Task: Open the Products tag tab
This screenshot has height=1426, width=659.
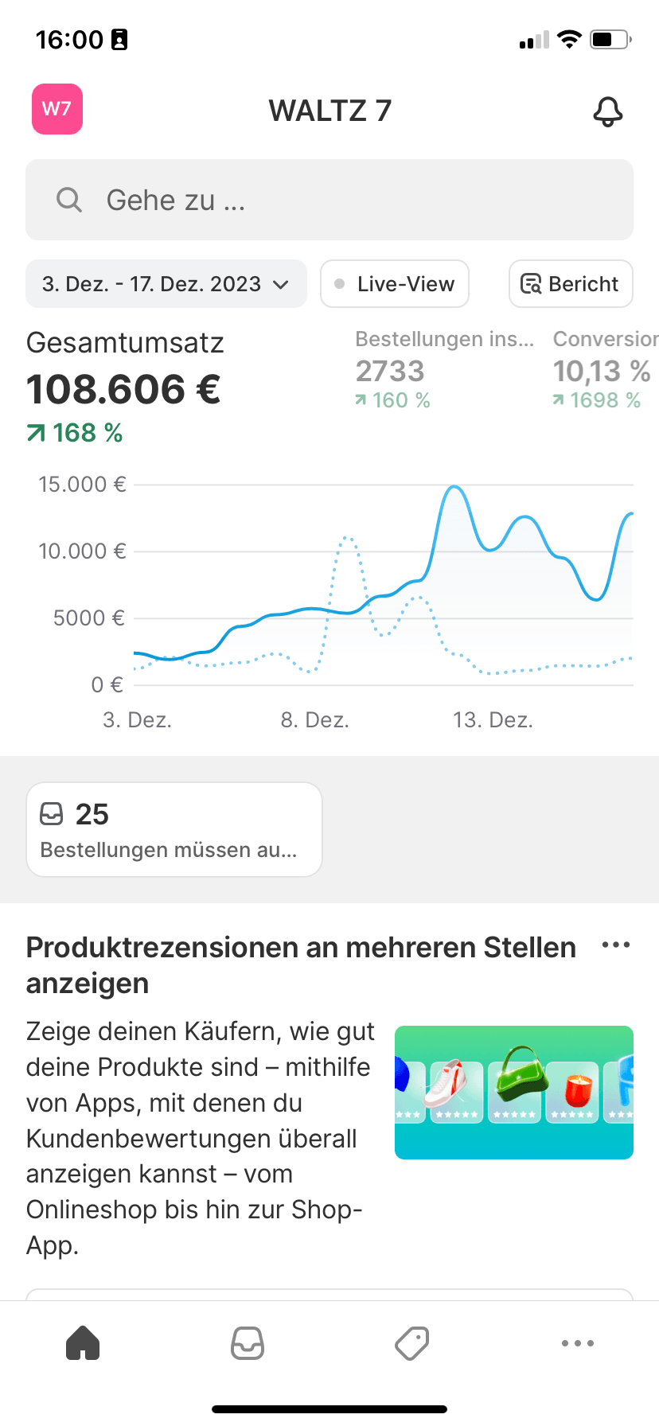Action: click(412, 1343)
